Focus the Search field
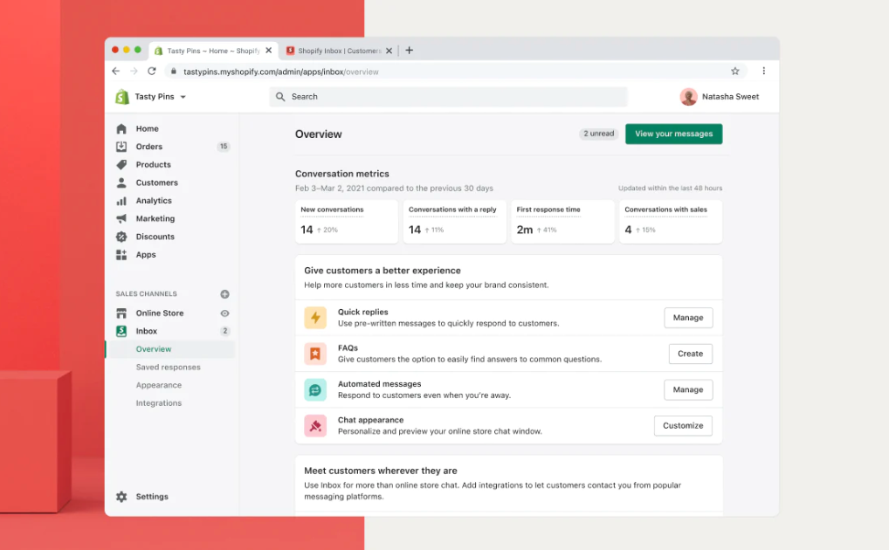889x550 pixels. (448, 97)
